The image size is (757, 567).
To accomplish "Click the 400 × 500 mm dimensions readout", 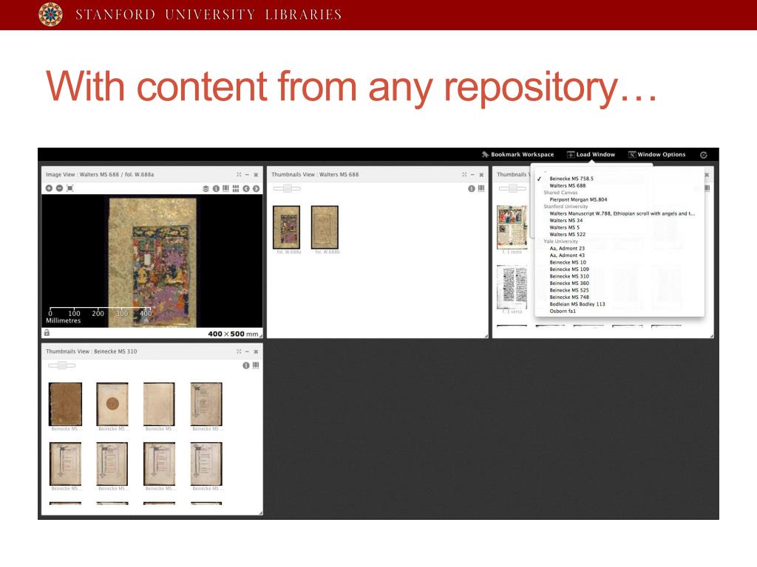I will [x=233, y=334].
